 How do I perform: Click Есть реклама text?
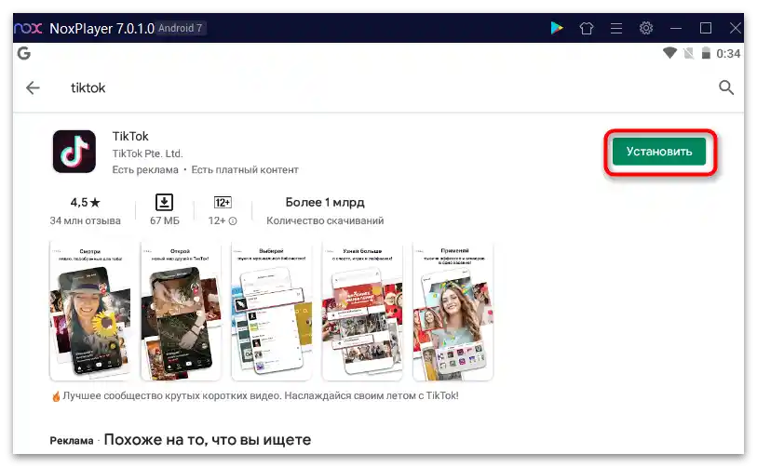tap(145, 170)
